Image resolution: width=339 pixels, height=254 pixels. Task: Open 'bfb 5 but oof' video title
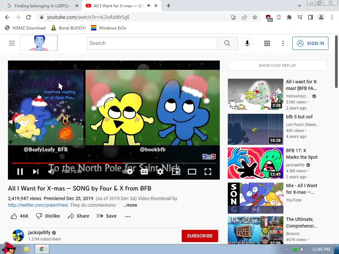[x=299, y=117]
